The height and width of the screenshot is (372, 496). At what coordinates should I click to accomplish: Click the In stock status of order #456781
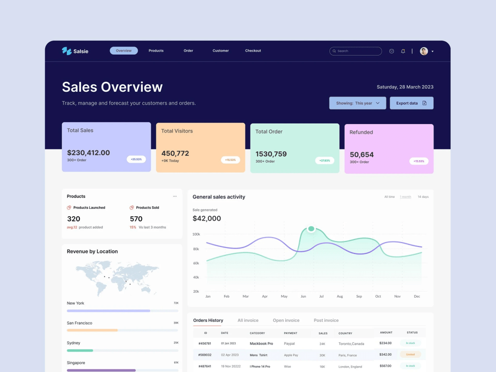point(410,343)
